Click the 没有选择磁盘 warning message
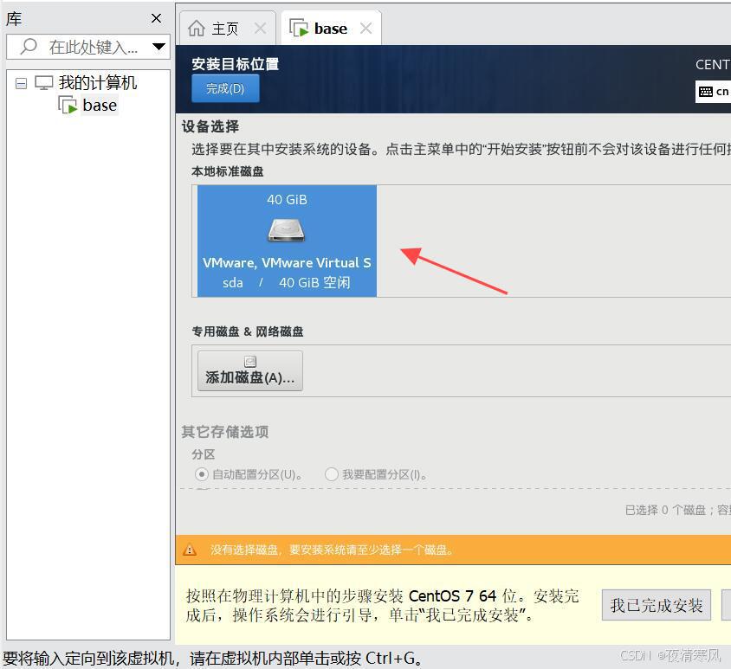This screenshot has height=669, width=731. pos(332,550)
